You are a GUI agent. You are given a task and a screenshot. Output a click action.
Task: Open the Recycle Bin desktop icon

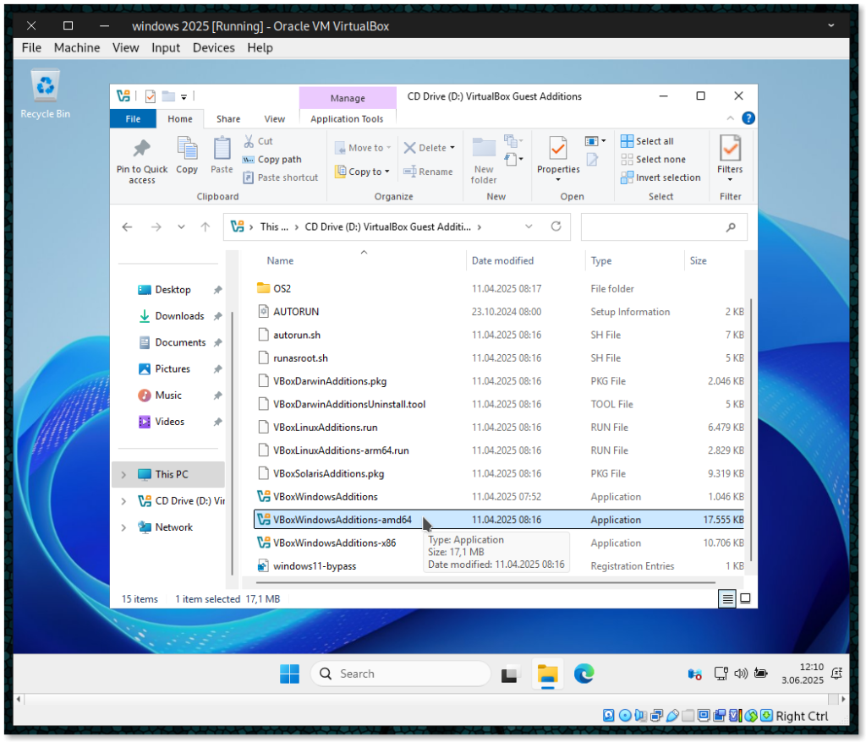click(x=46, y=94)
